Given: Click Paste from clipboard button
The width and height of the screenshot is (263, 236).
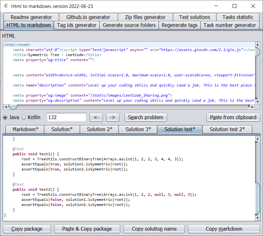Looking at the screenshot, I should [233, 117].
